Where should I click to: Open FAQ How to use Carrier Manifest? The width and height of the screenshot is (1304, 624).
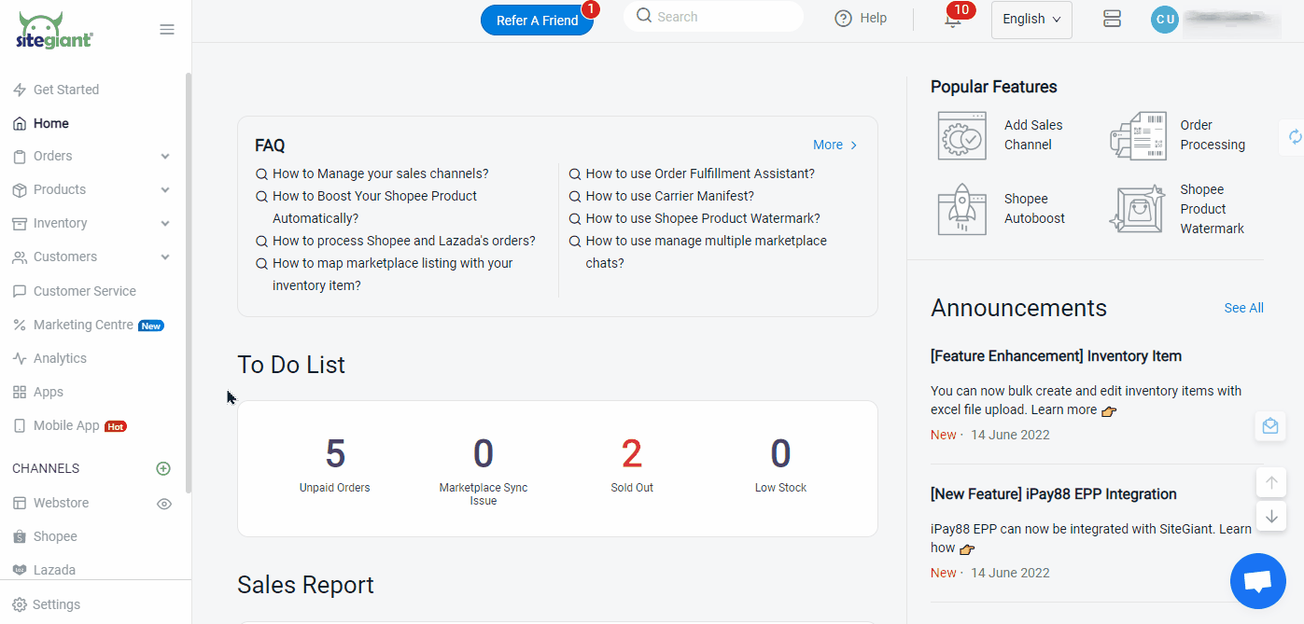pyautogui.click(x=670, y=196)
